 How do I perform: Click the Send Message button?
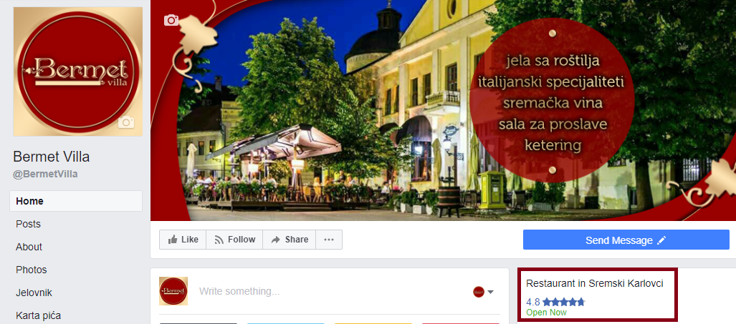pos(626,240)
